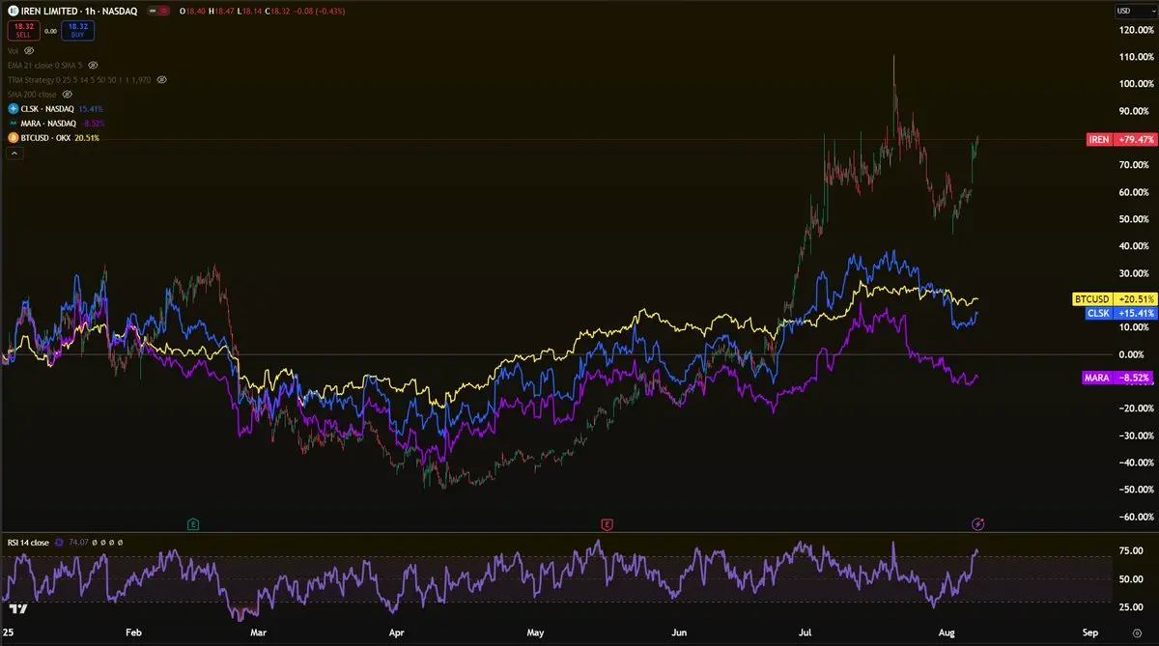The height and width of the screenshot is (646, 1159).
Task: Click the orange Bitcoin BTCUSD icon
Action: click(14, 138)
